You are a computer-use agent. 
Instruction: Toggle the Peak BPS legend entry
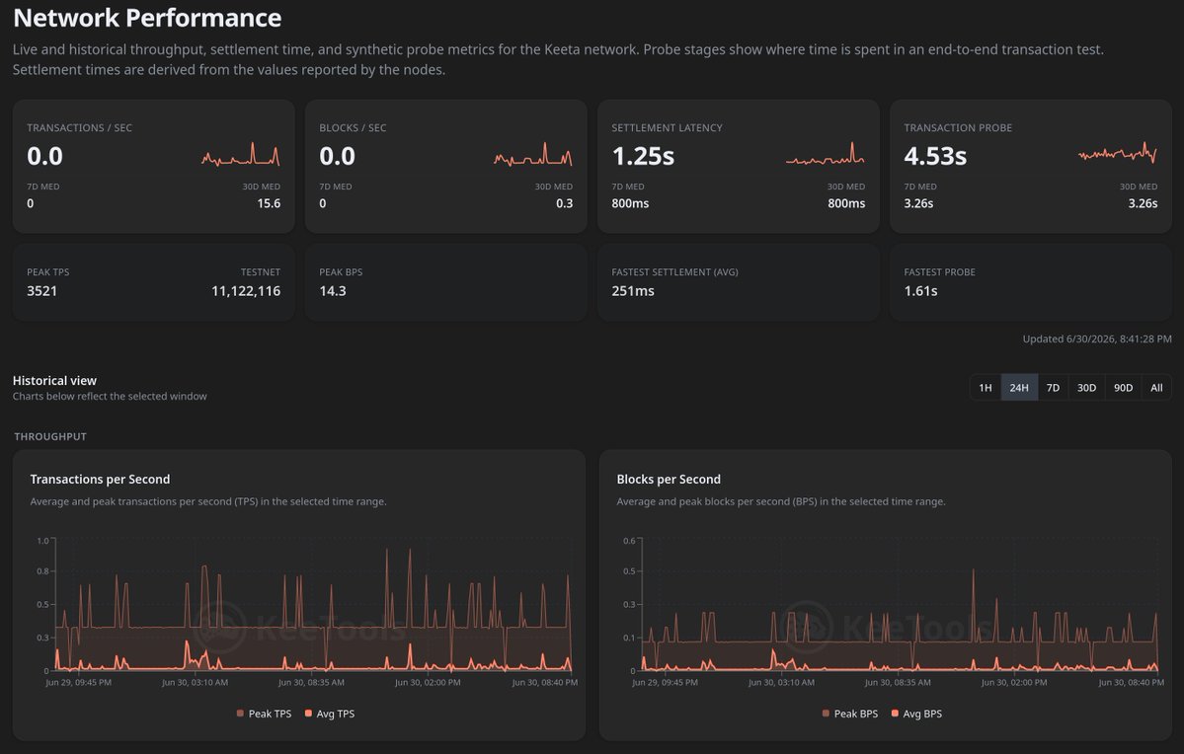coord(849,714)
